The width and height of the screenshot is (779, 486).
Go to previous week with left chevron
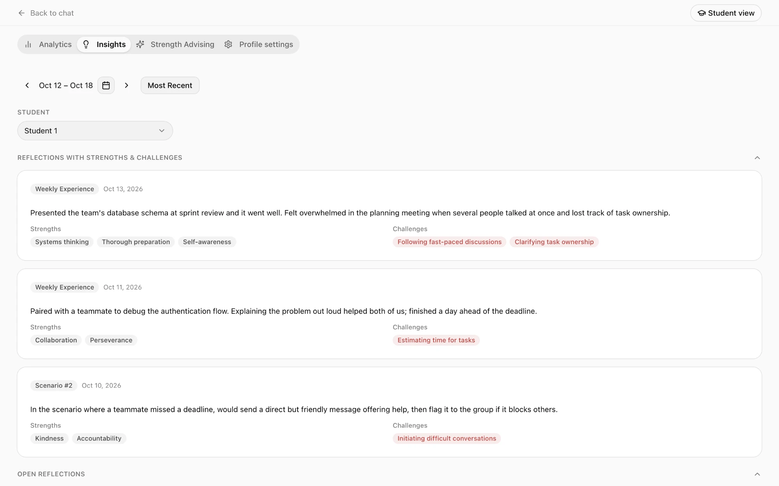click(27, 86)
